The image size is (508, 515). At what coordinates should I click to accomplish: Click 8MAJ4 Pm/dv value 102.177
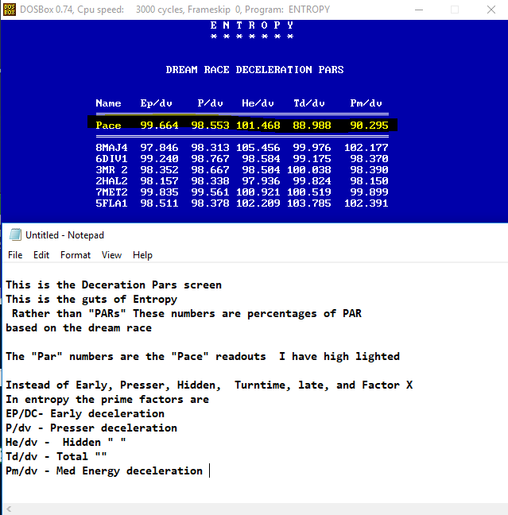366,148
